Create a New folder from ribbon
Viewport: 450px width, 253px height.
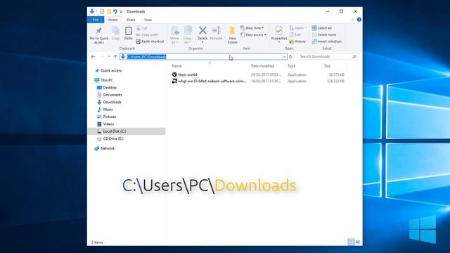coord(233,34)
